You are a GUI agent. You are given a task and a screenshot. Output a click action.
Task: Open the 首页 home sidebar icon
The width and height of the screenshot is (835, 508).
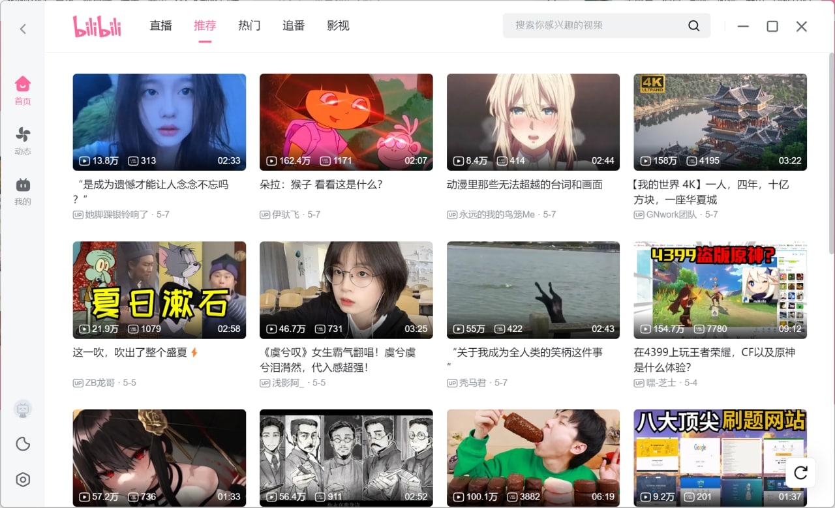click(23, 90)
